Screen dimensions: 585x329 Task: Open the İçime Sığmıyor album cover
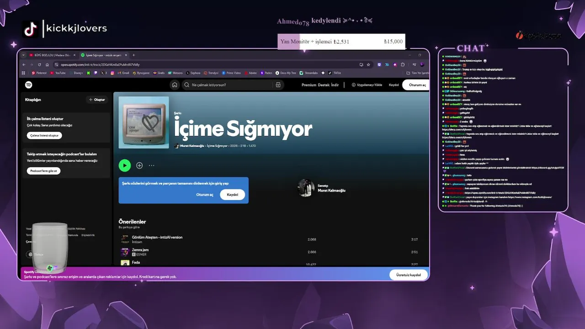(x=144, y=122)
